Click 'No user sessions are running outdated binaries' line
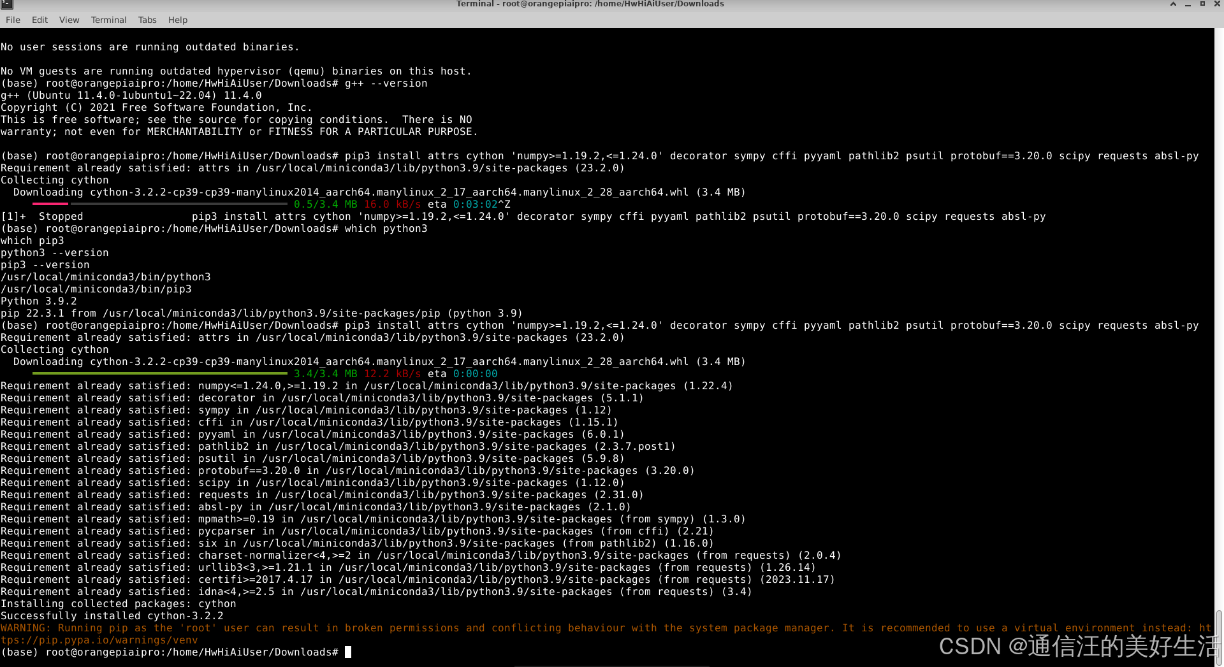This screenshot has height=667, width=1224. click(x=150, y=47)
